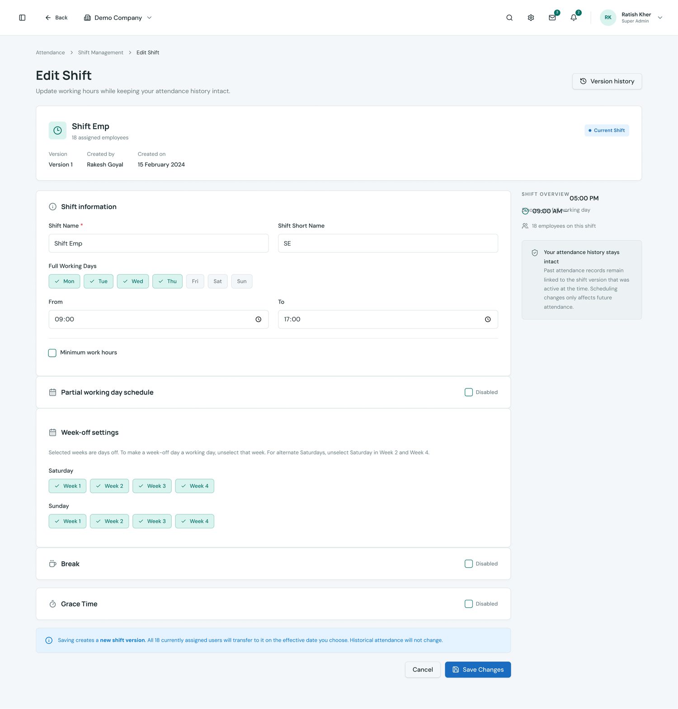Toggle the Break Disabled checkbox

click(469, 564)
